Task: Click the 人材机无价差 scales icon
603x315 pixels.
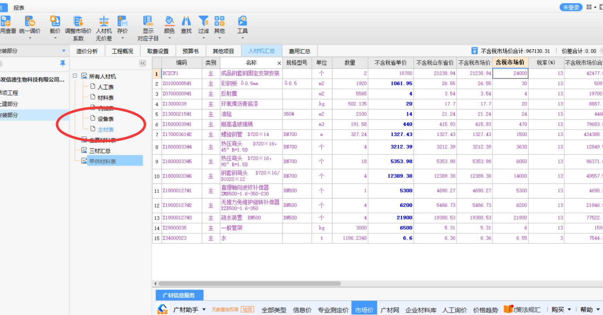Action: pos(103,21)
